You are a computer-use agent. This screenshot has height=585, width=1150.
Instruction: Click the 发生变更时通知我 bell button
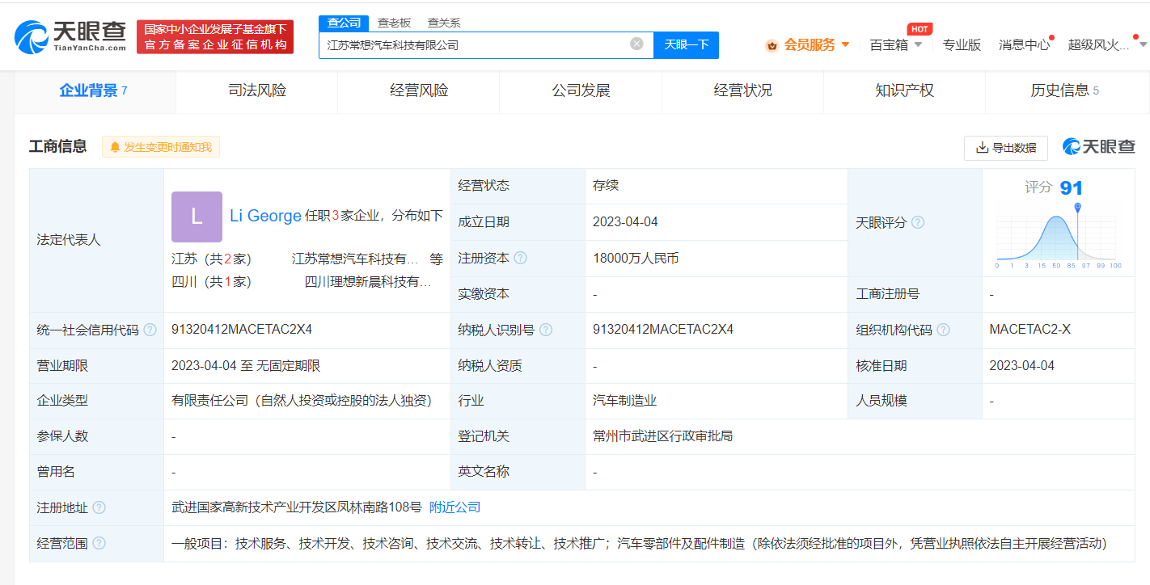pos(160,147)
